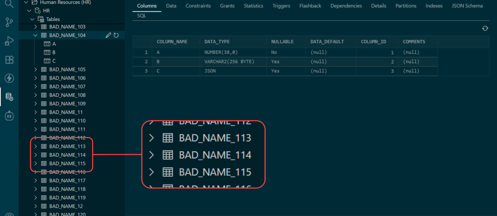Expand the BAD_NAME_105 table node
The height and width of the screenshot is (216, 497).
coord(36,69)
